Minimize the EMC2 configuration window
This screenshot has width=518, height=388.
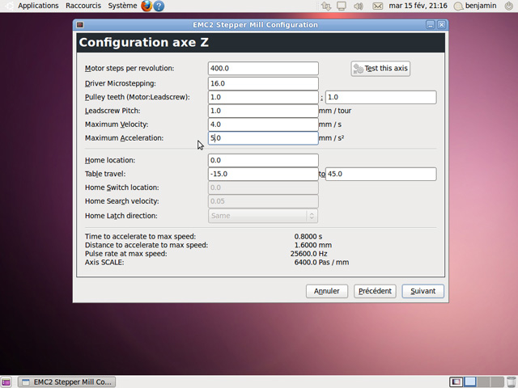click(430, 25)
